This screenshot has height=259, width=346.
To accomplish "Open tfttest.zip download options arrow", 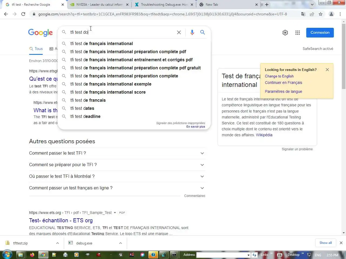I will coord(58,243).
